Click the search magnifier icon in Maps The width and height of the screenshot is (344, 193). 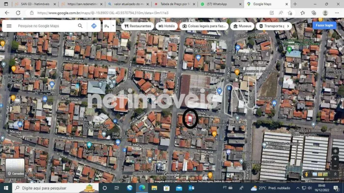[80, 26]
